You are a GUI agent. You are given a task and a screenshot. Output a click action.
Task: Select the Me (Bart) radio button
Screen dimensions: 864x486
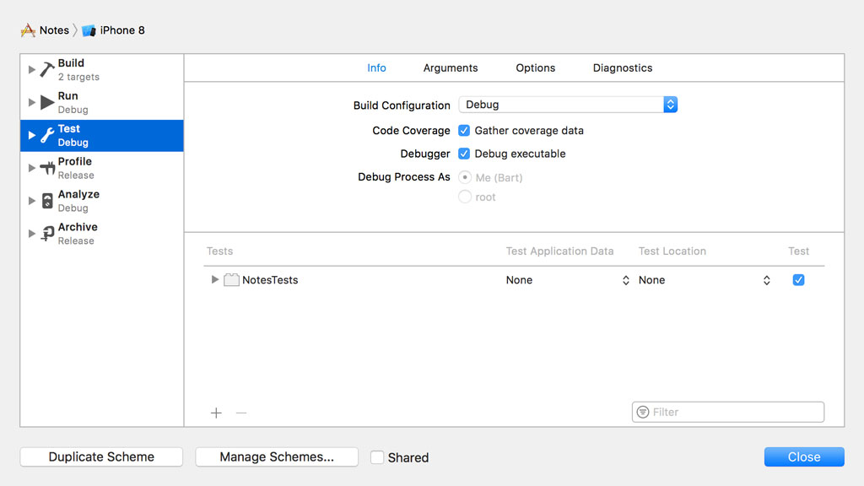[465, 177]
